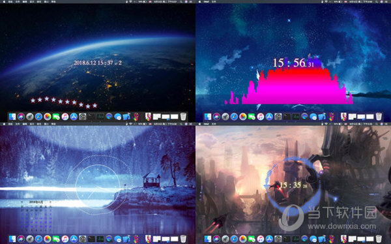Select the 15:56 clock above pink spectrum
Image resolution: width=391 pixels, height=244 pixels.
pyautogui.click(x=293, y=63)
